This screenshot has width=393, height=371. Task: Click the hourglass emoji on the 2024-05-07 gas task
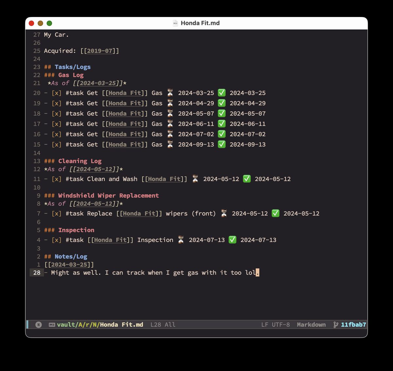(170, 113)
